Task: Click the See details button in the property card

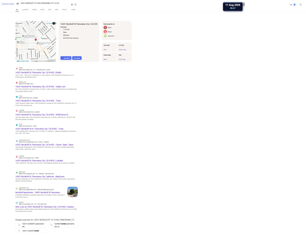Action: pyautogui.click(x=77, y=58)
